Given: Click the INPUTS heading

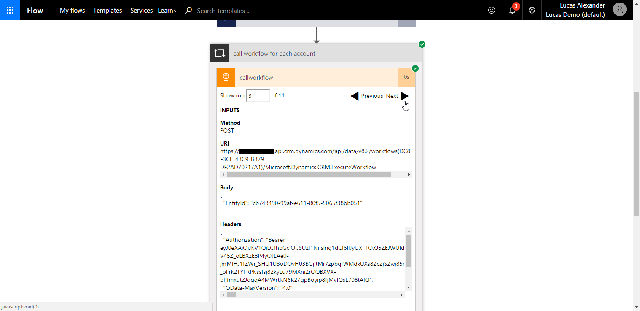Looking at the screenshot, I should pyautogui.click(x=230, y=110).
